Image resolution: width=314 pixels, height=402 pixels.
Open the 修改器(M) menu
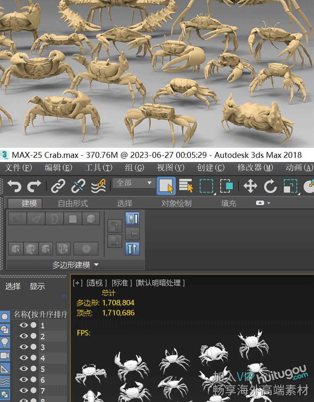tap(255, 167)
